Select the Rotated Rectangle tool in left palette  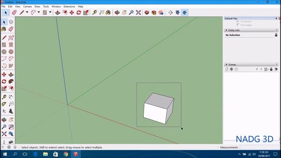point(11,45)
